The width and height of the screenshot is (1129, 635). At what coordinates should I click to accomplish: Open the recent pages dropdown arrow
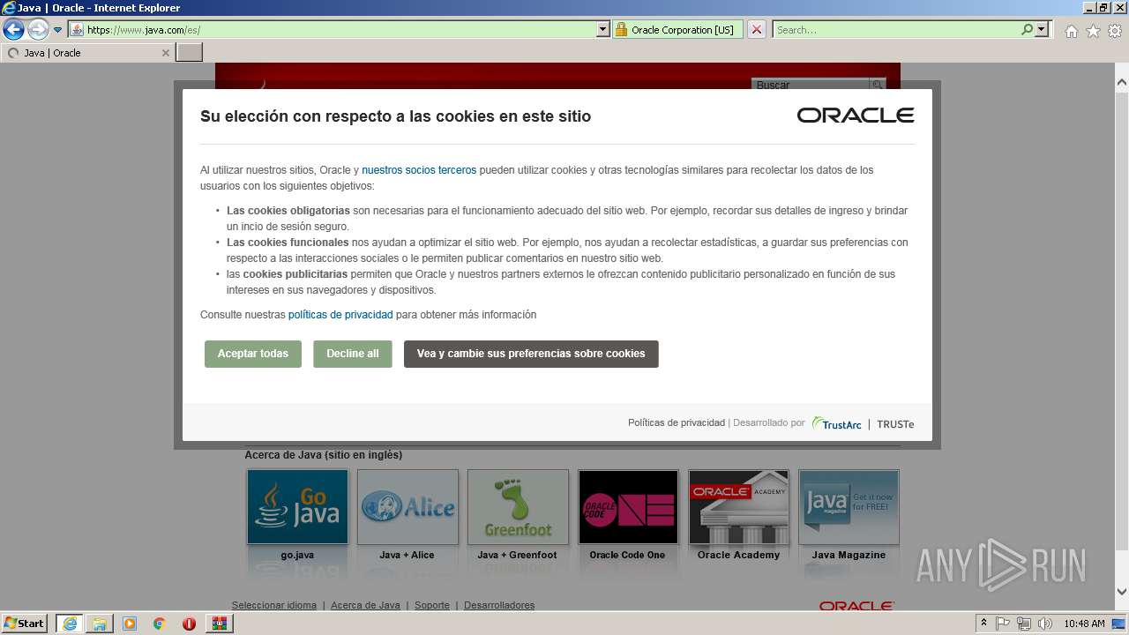pos(58,30)
